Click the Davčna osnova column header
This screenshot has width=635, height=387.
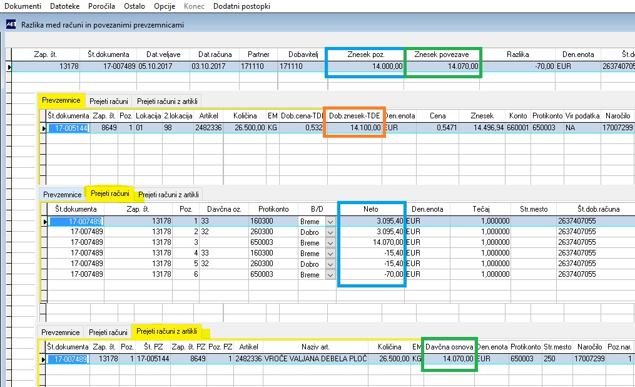click(x=449, y=347)
